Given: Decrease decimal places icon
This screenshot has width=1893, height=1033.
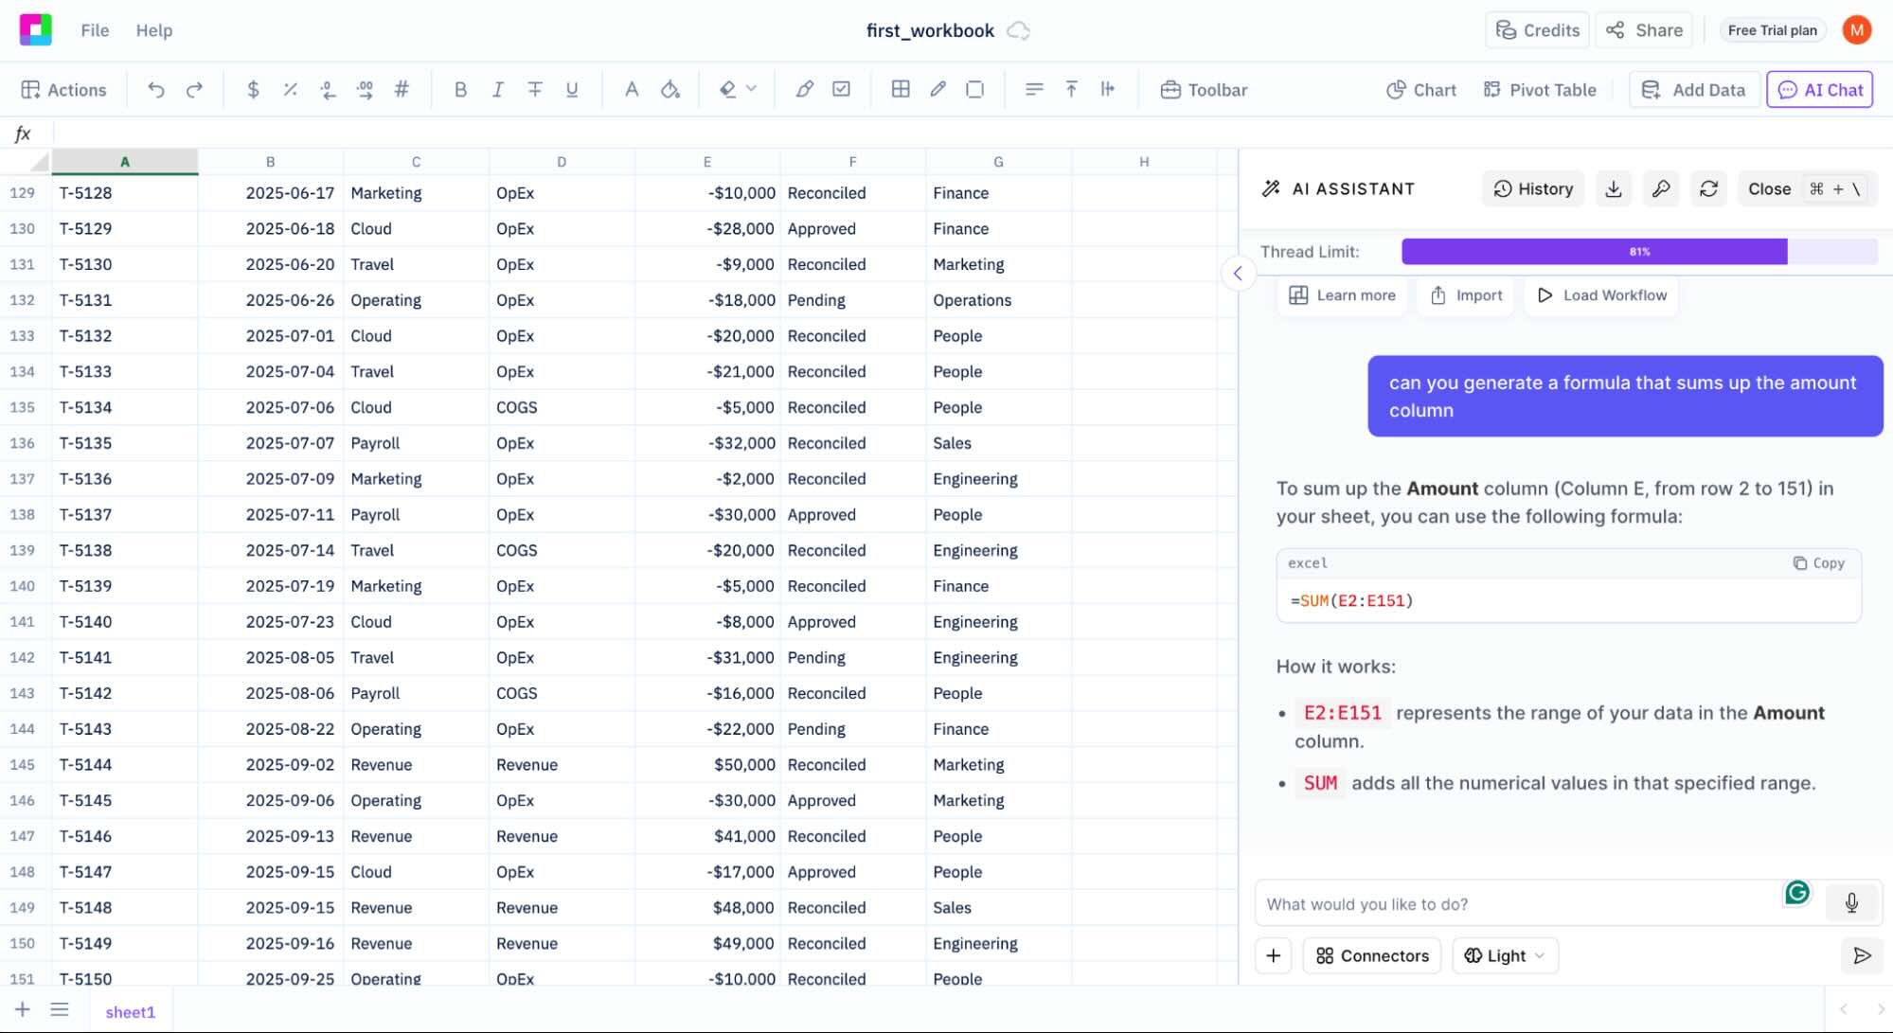Looking at the screenshot, I should coord(328,90).
